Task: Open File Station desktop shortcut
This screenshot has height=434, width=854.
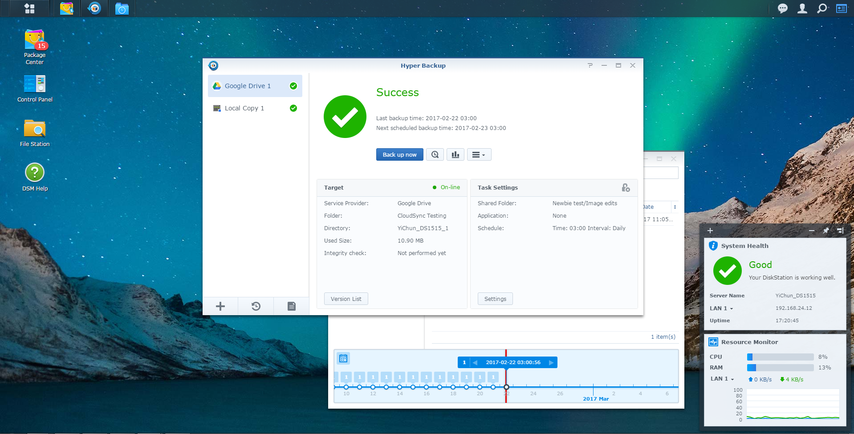Action: (35, 133)
